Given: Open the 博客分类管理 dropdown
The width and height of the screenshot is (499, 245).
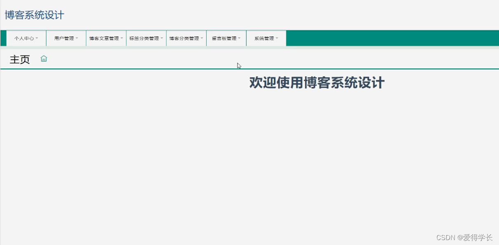Looking at the screenshot, I should coord(186,38).
